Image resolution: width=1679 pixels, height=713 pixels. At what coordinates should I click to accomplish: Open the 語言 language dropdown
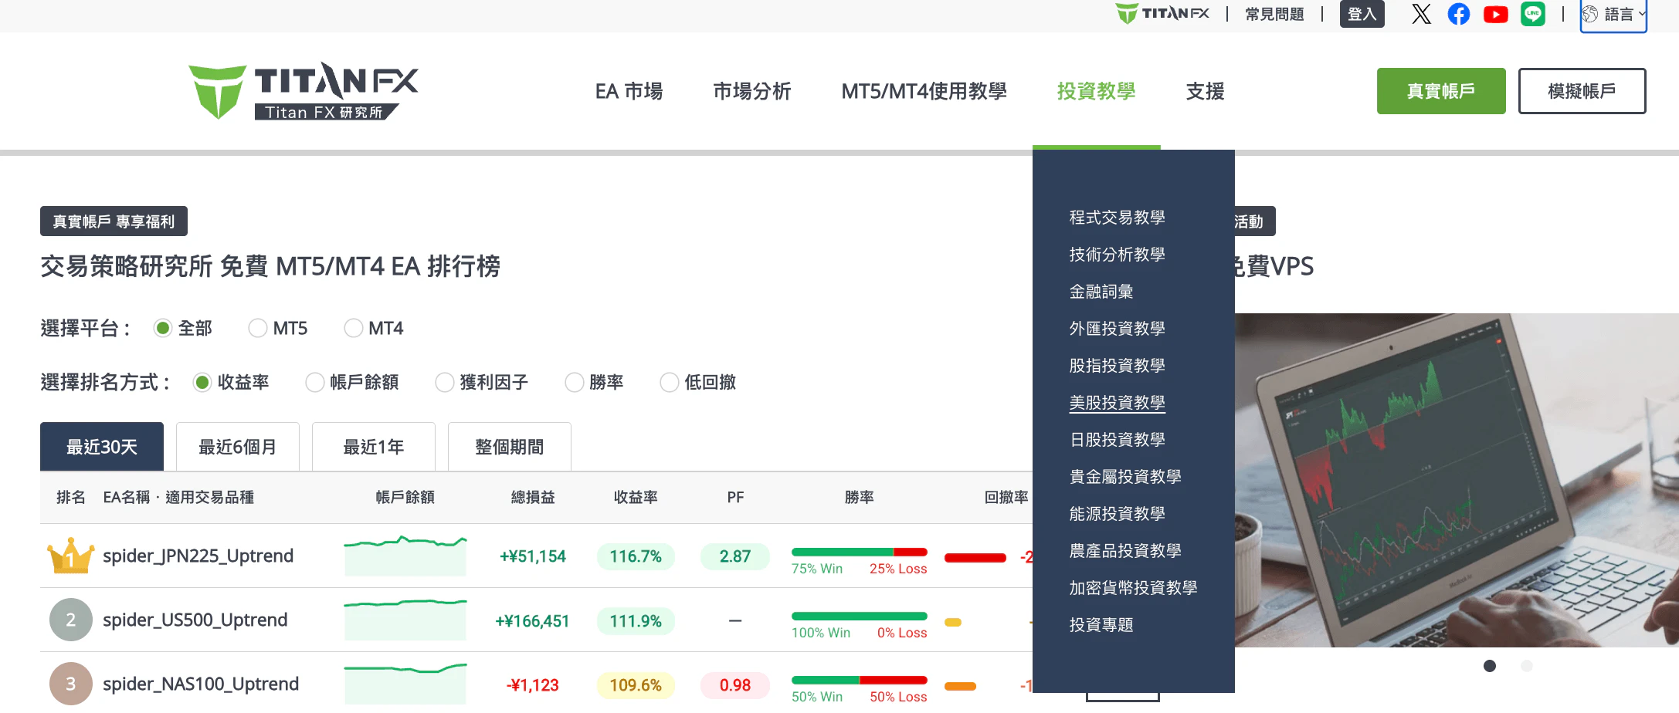[1613, 15]
